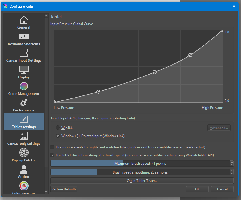The height and width of the screenshot is (200, 241).
Task: Click Restore Defaults button
Action: pyautogui.click(x=64, y=189)
